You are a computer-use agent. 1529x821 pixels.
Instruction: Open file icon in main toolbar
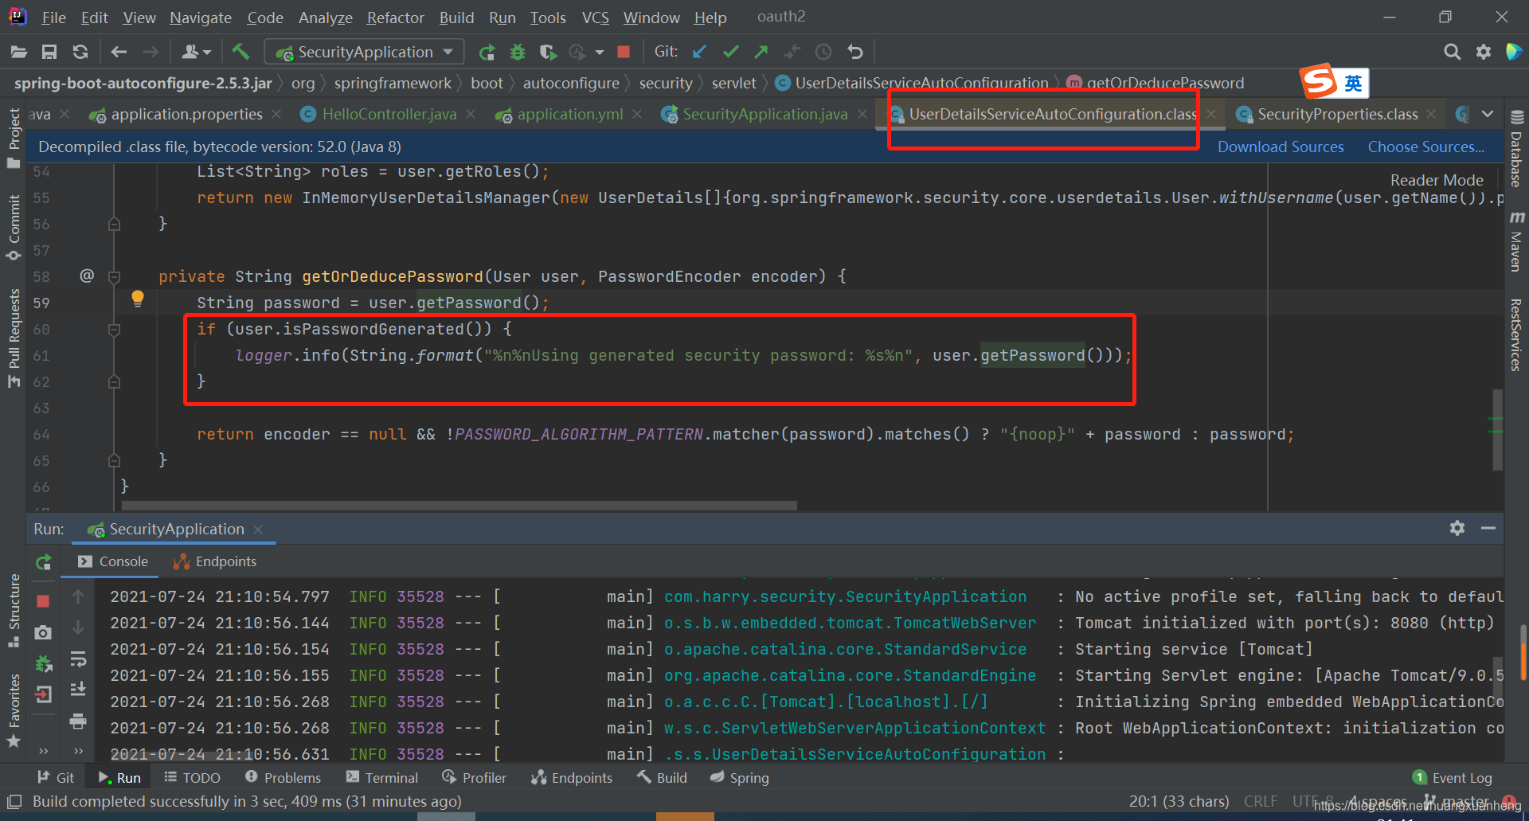[x=19, y=52]
